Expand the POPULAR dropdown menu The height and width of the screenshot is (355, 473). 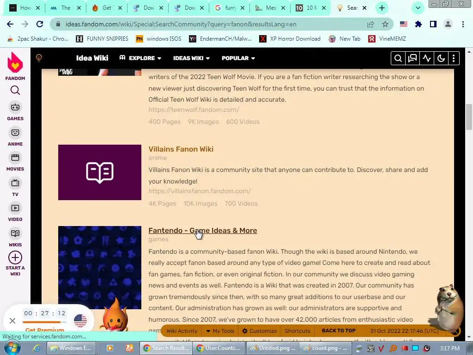238,58
